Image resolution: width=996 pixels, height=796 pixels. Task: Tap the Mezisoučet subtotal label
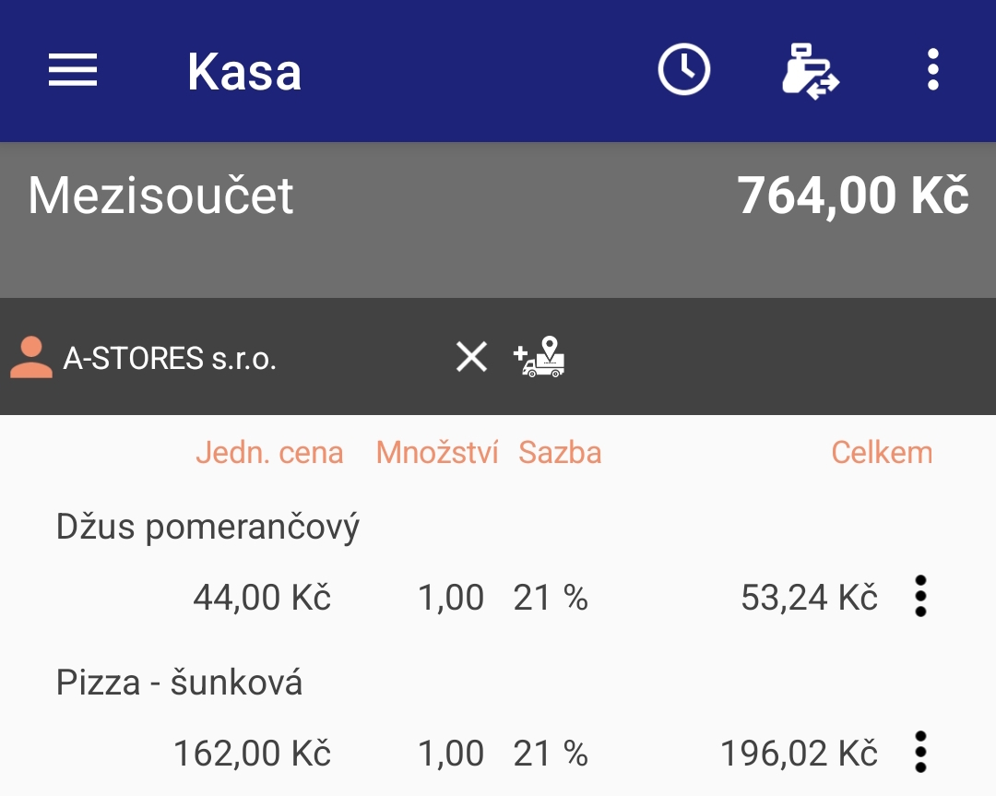point(160,195)
